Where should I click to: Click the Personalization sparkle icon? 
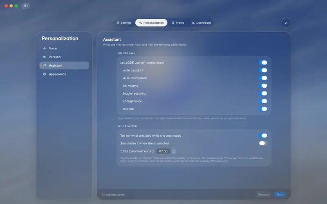click(141, 23)
